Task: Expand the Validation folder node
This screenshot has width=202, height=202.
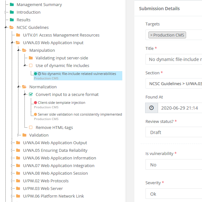Action: (x=18, y=135)
